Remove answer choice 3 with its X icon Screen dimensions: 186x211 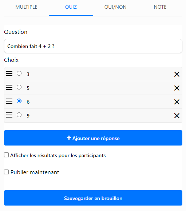pos(177,74)
